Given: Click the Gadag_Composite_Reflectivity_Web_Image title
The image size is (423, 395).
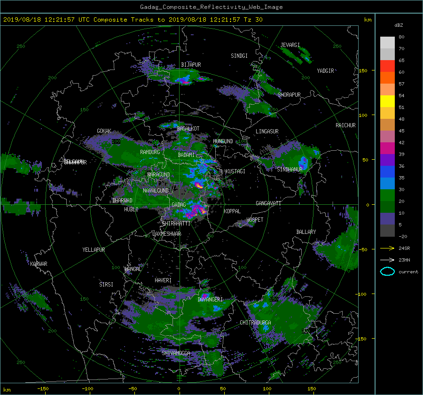Looking at the screenshot, I should (x=211, y=7).
